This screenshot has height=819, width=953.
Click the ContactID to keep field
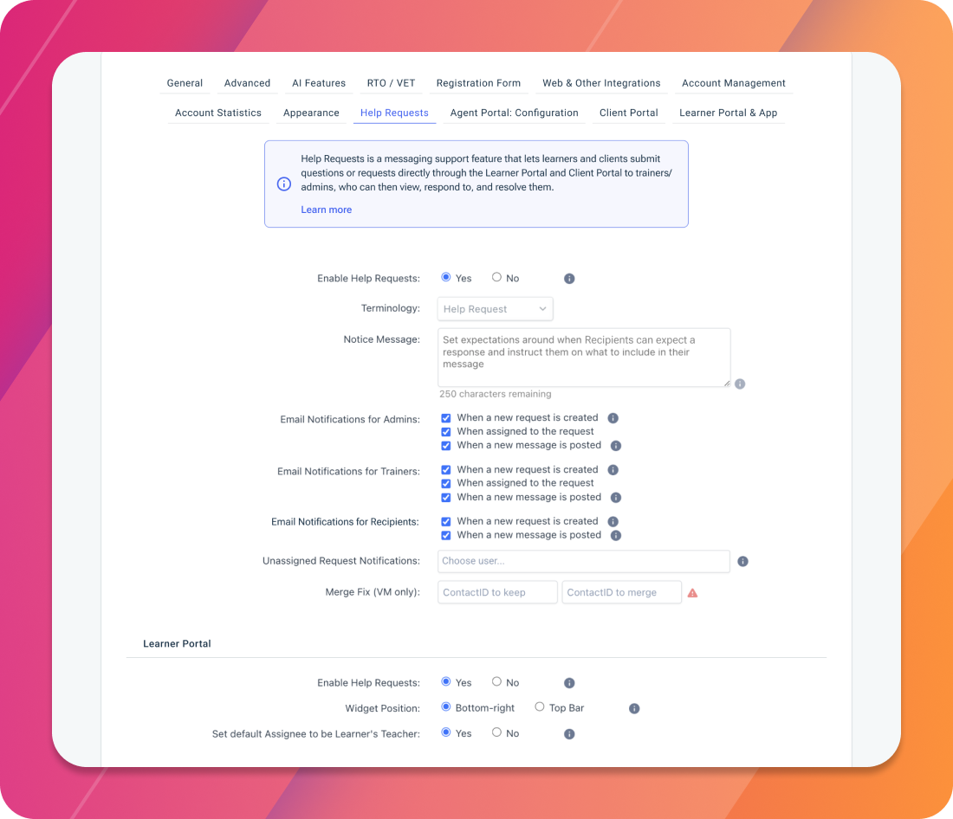[x=497, y=592]
